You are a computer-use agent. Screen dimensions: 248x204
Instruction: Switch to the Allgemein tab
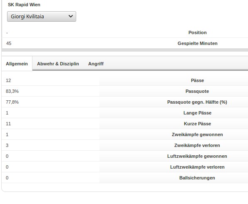click(17, 64)
